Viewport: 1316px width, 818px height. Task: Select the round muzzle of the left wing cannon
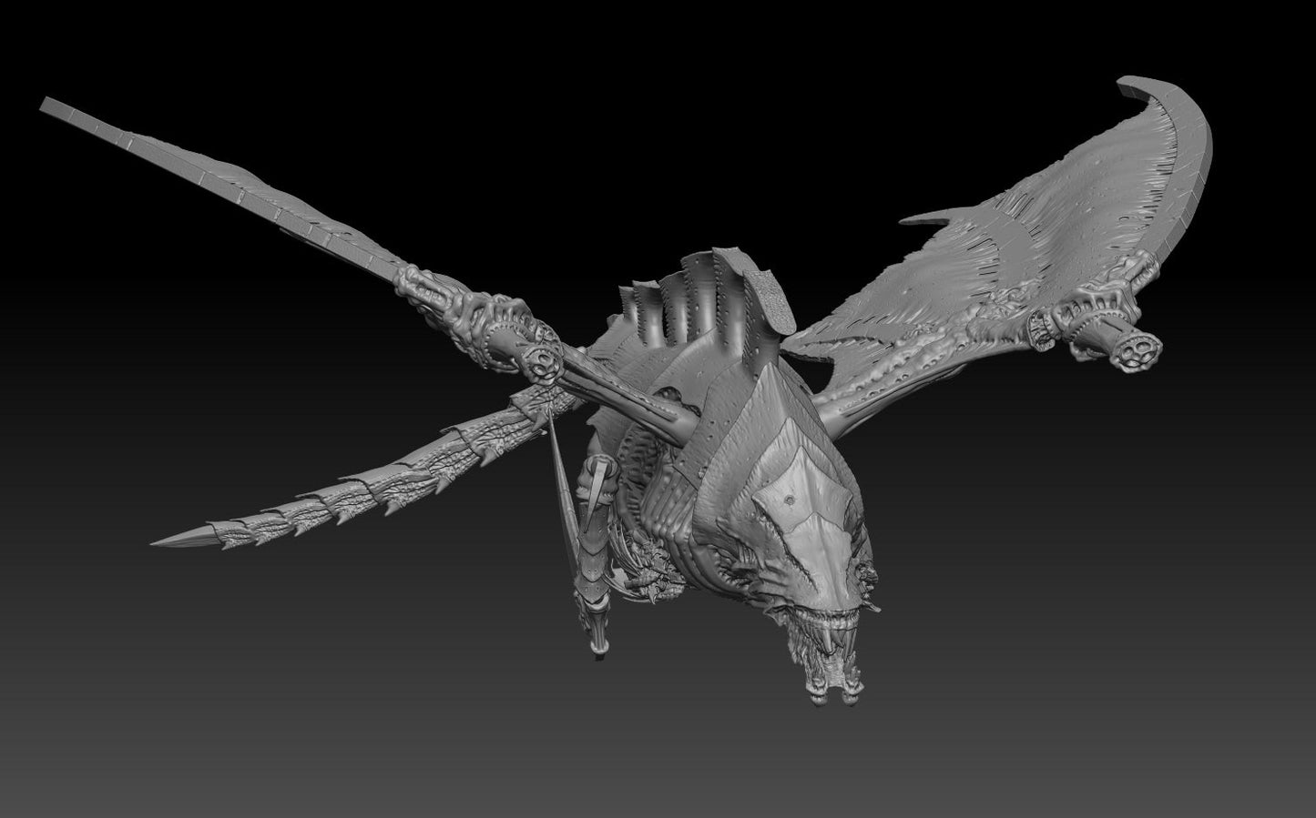[545, 366]
